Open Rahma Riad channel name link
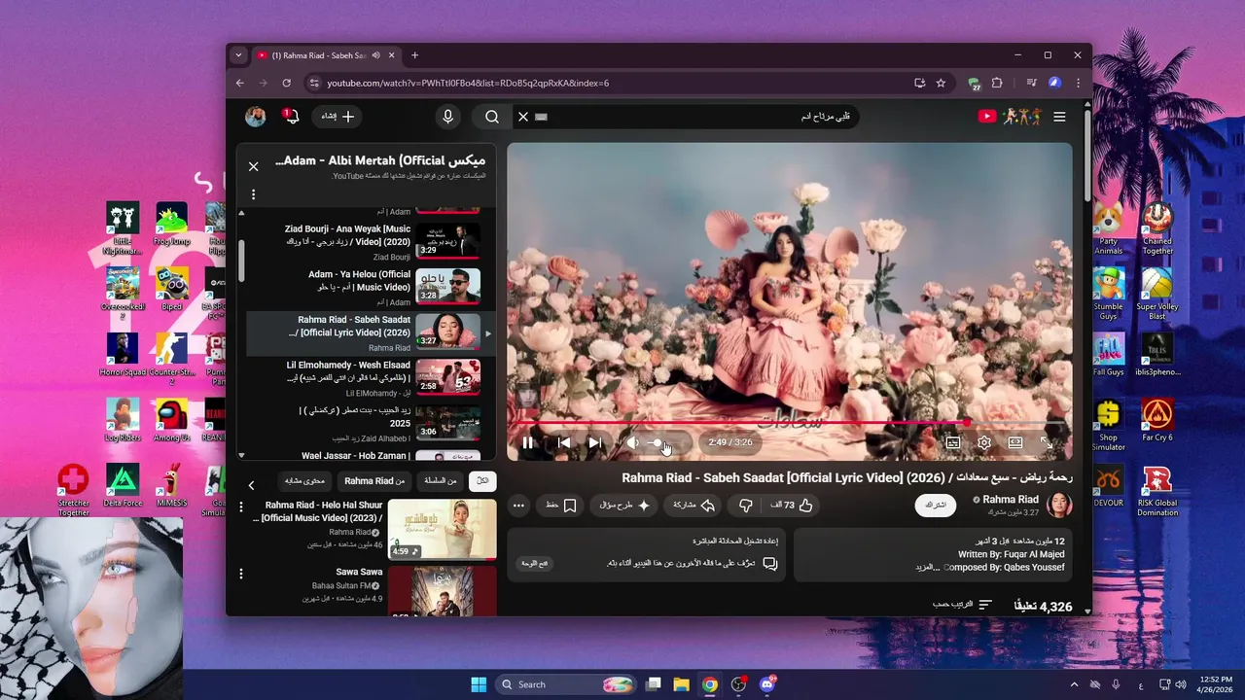Screen dimensions: 1245x700 [1011, 500]
